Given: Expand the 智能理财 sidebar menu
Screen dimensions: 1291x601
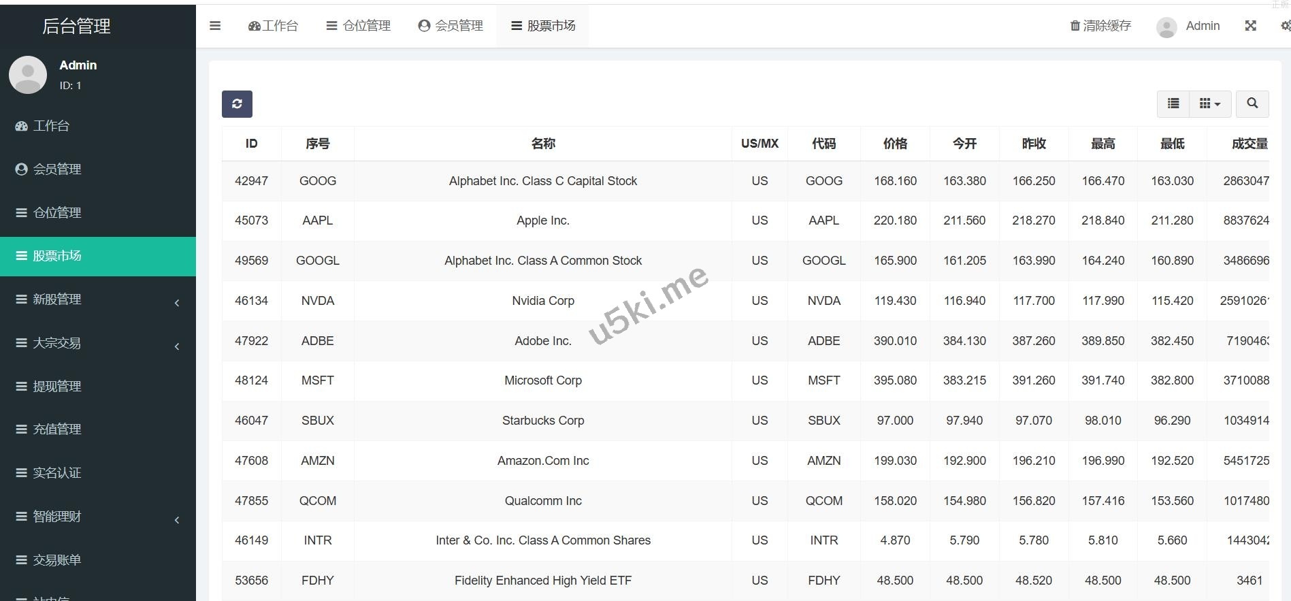Looking at the screenshot, I should pyautogui.click(x=98, y=517).
